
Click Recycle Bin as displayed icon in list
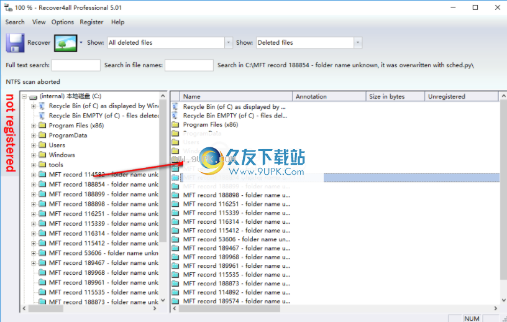pos(175,106)
